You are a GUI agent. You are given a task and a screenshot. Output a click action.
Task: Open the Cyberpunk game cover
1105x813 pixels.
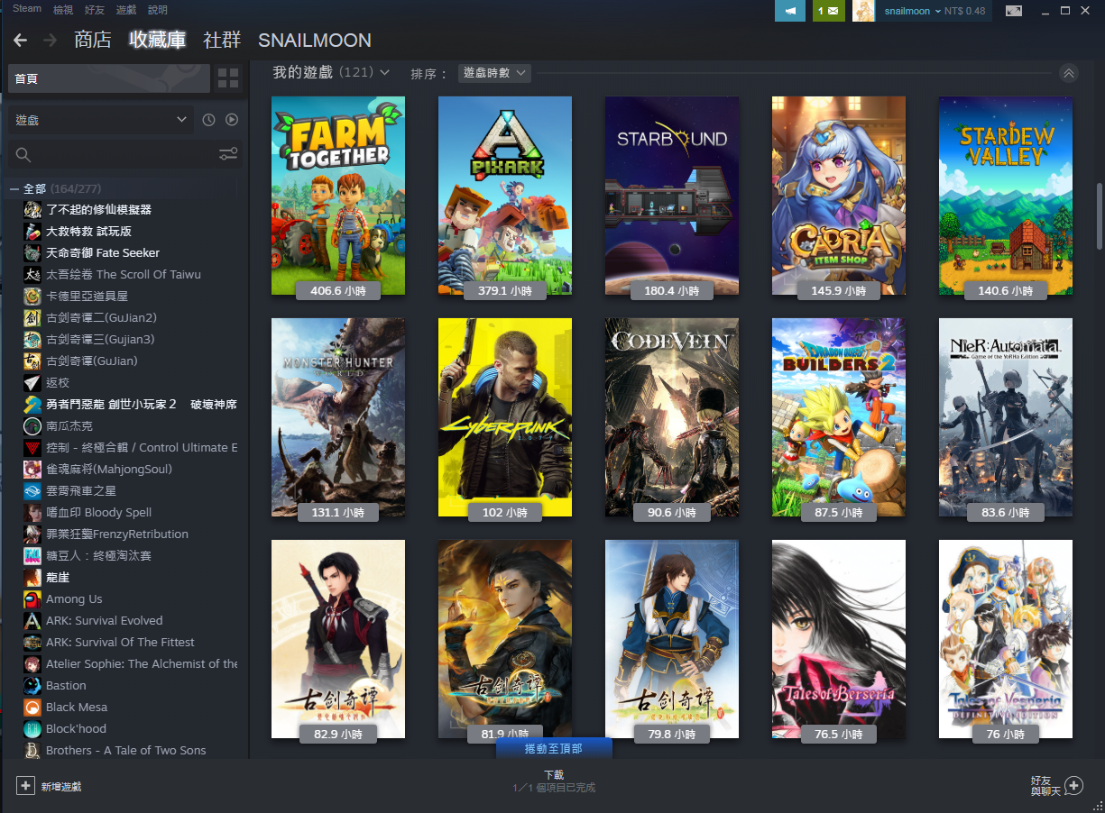click(x=505, y=417)
